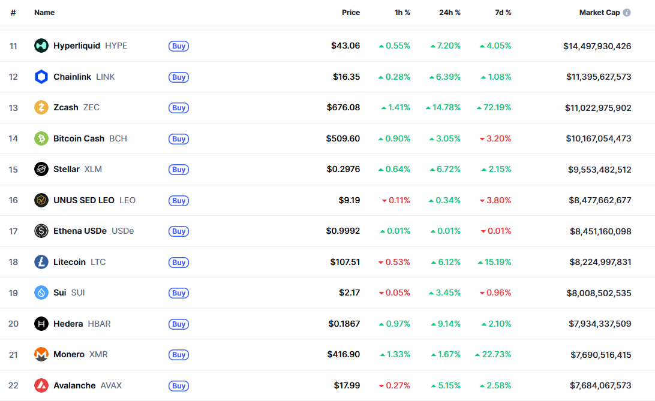Click the Monero orange logo icon
655x401 pixels.
[41, 354]
